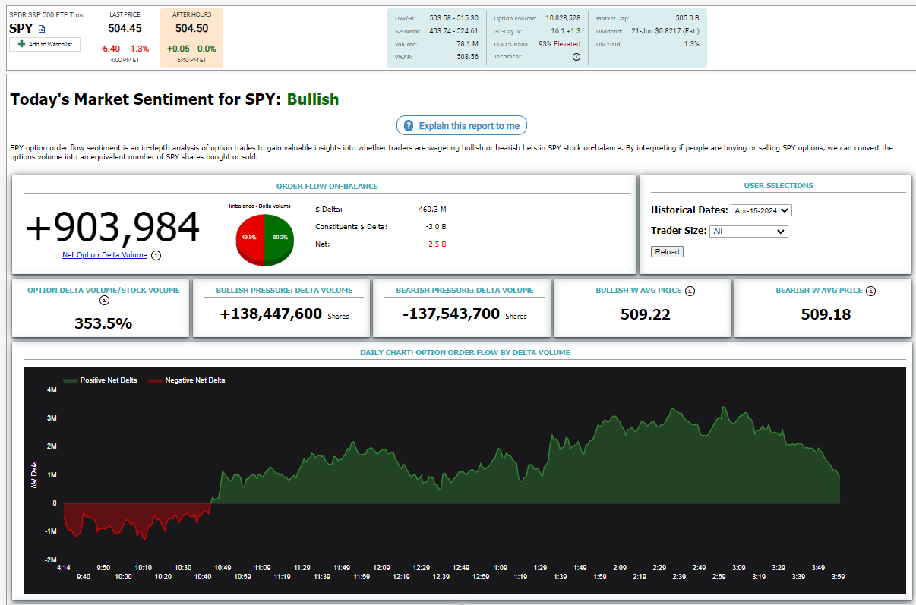Click the Add to Watchlist button

(45, 44)
